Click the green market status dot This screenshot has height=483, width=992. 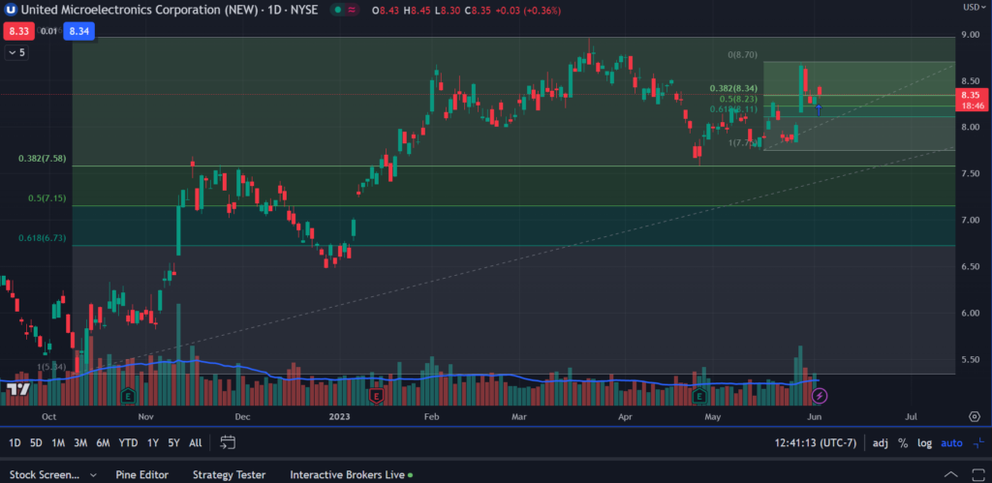tap(338, 10)
